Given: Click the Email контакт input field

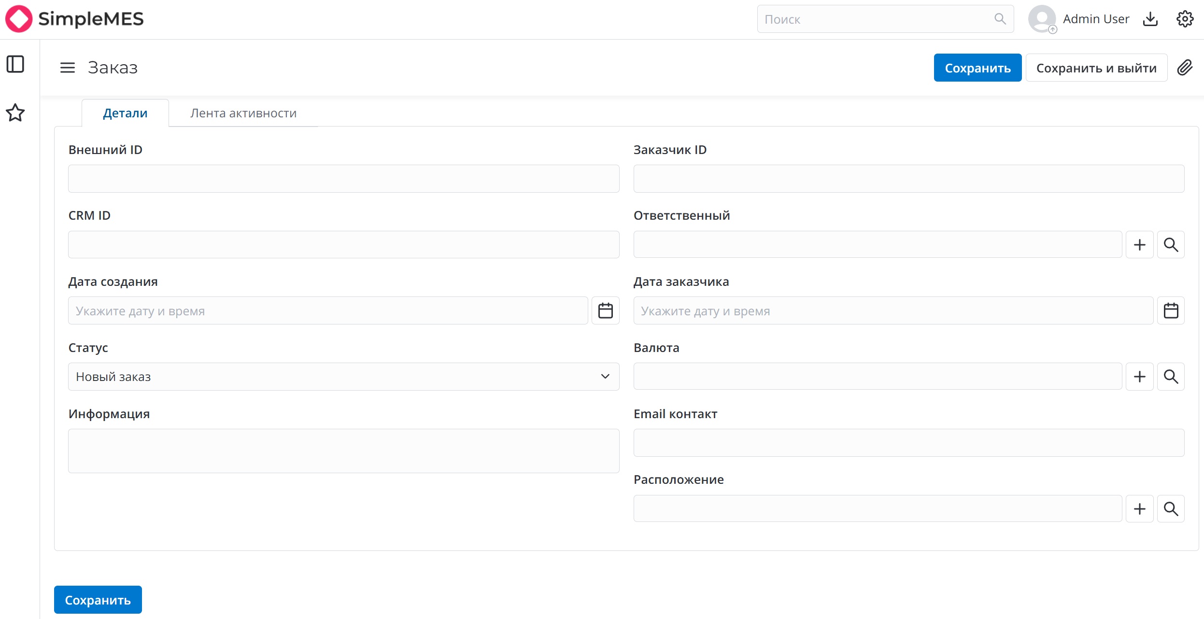Looking at the screenshot, I should tap(908, 443).
